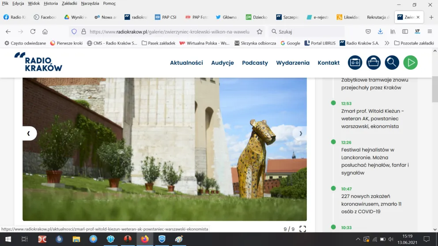Open the Edycja menu
This screenshot has height=246, width=438.
click(18, 4)
